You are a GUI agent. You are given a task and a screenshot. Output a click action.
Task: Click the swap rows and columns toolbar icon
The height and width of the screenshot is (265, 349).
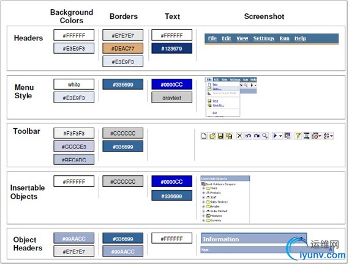pyautogui.click(x=287, y=136)
